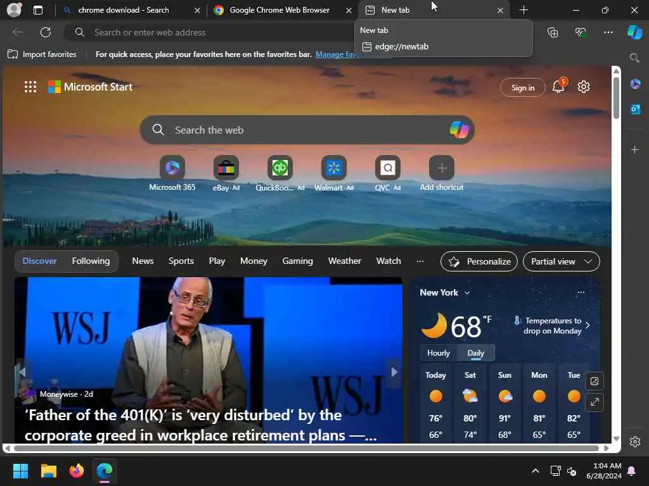Open the Microsoft 365 sidebar icon
This screenshot has width=649, height=486.
point(635,84)
